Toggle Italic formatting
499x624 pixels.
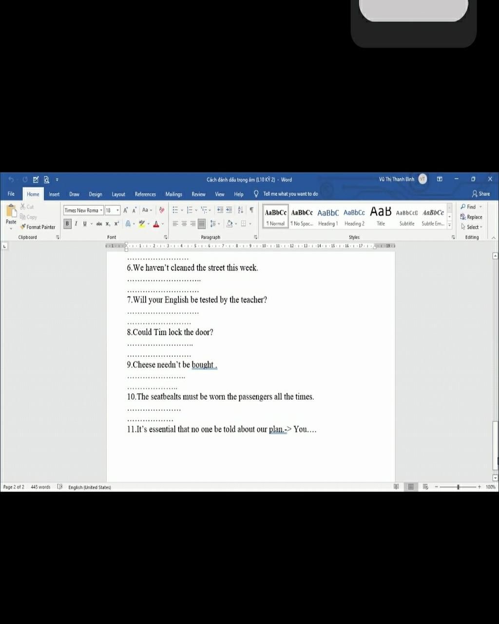coord(76,224)
